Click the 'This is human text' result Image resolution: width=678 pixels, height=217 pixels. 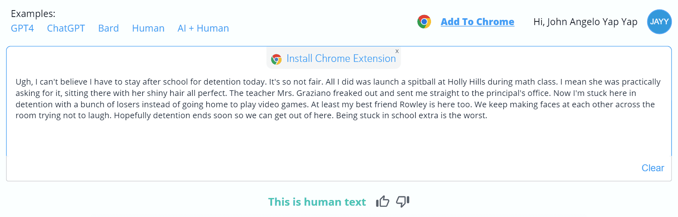tap(317, 202)
